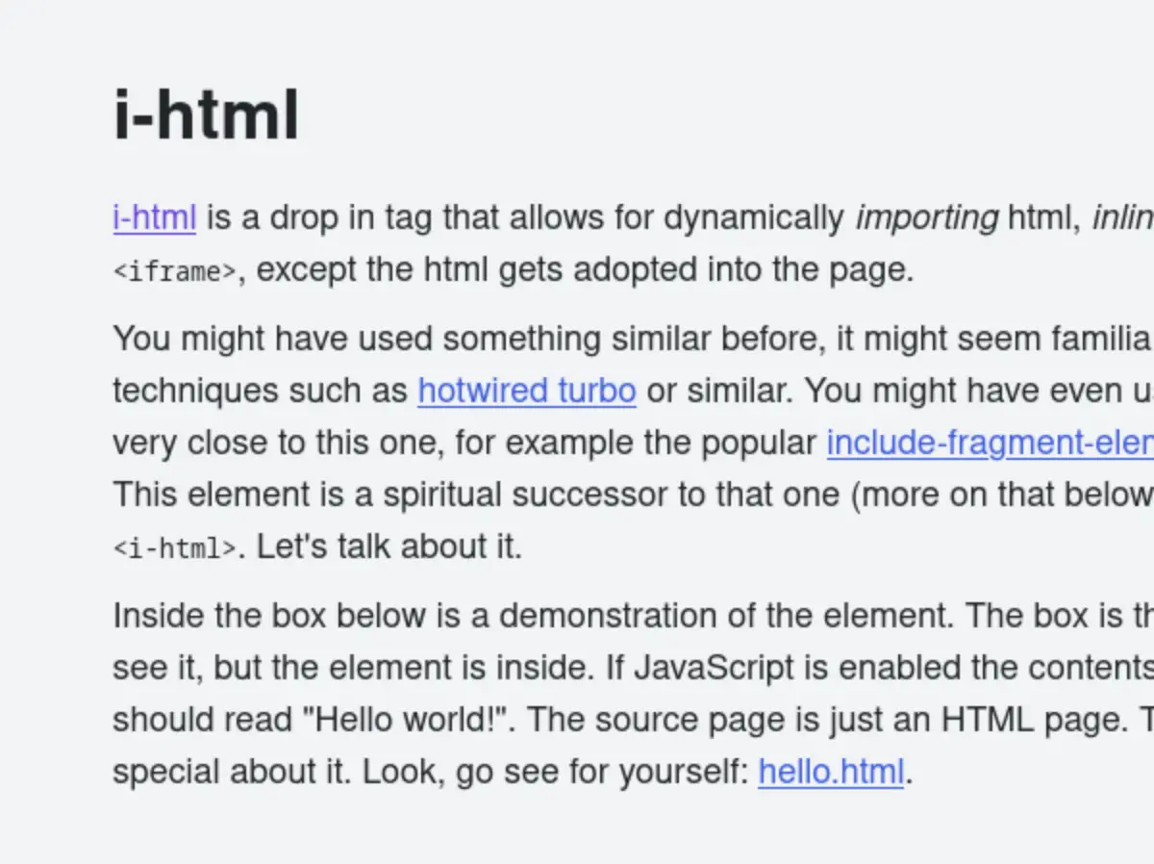This screenshot has height=864, width=1154.
Task: Open the "hello.html" link
Action: (831, 772)
